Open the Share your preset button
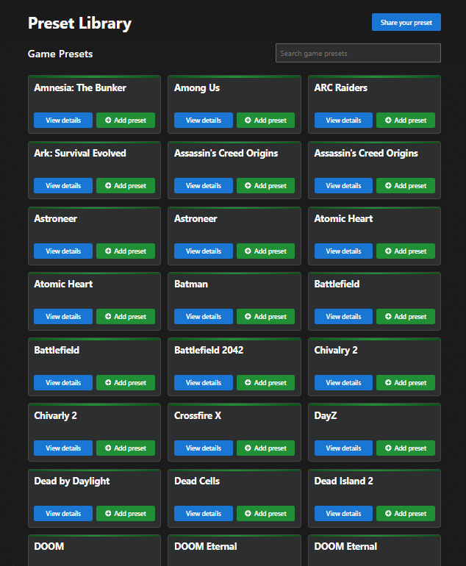This screenshot has width=466, height=566. click(x=406, y=22)
